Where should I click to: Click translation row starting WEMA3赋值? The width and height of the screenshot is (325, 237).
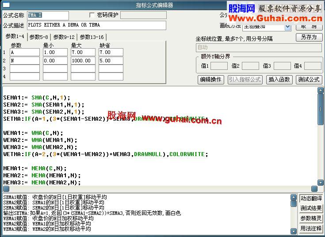tap(47, 229)
